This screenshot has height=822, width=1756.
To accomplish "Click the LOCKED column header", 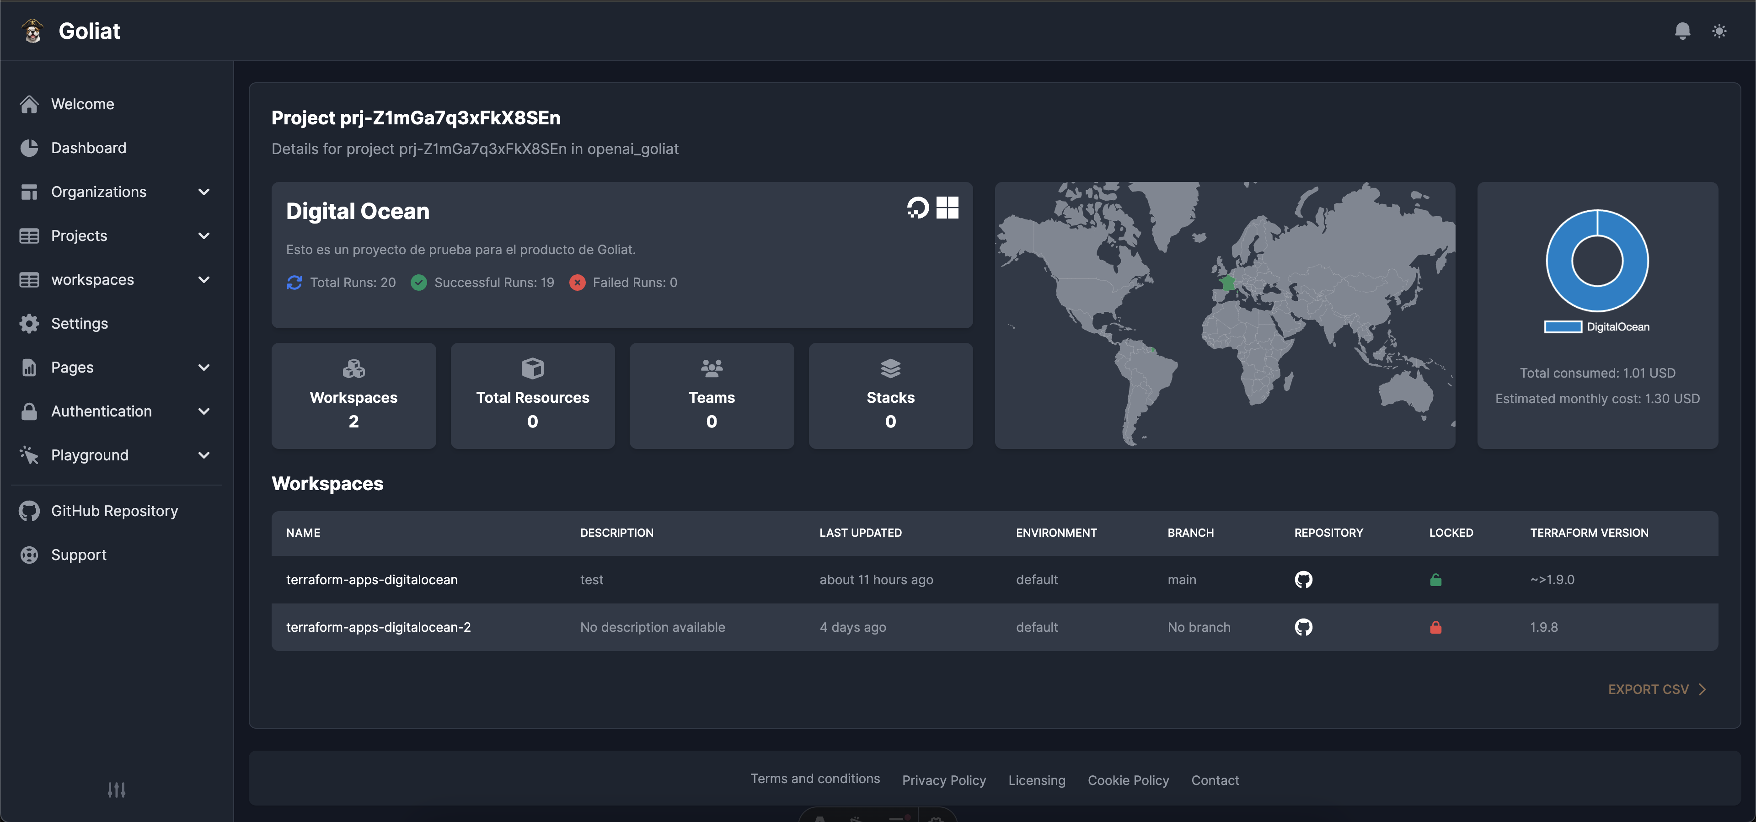I will 1451,532.
